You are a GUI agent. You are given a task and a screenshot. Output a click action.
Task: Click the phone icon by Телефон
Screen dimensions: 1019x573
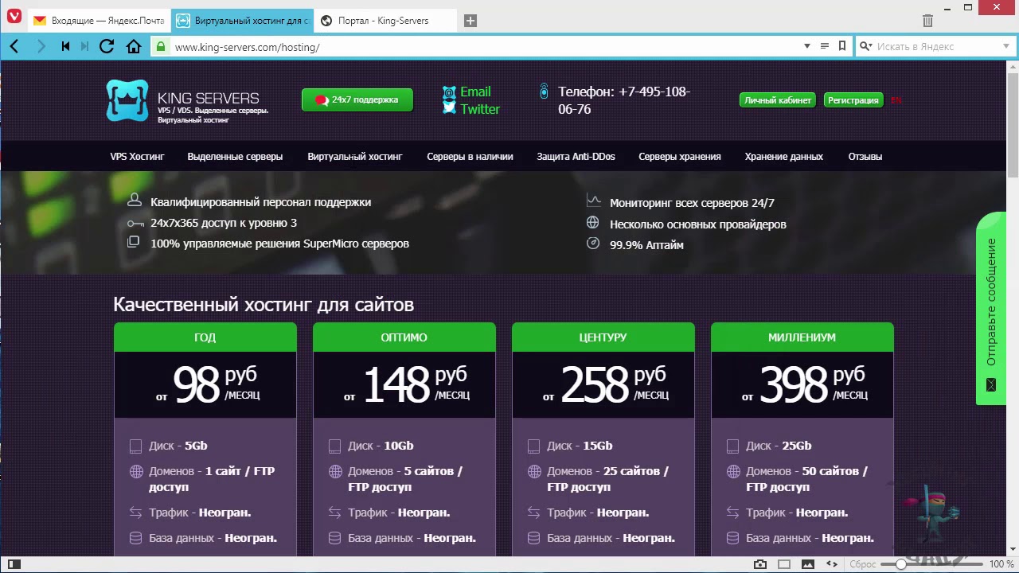click(x=544, y=92)
